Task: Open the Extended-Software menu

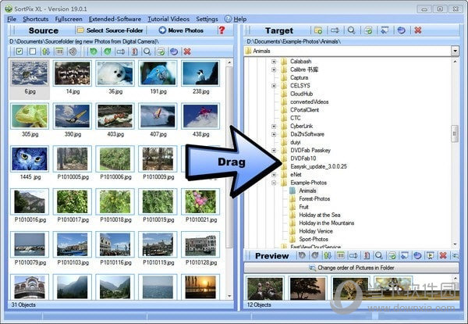Action: (x=115, y=19)
